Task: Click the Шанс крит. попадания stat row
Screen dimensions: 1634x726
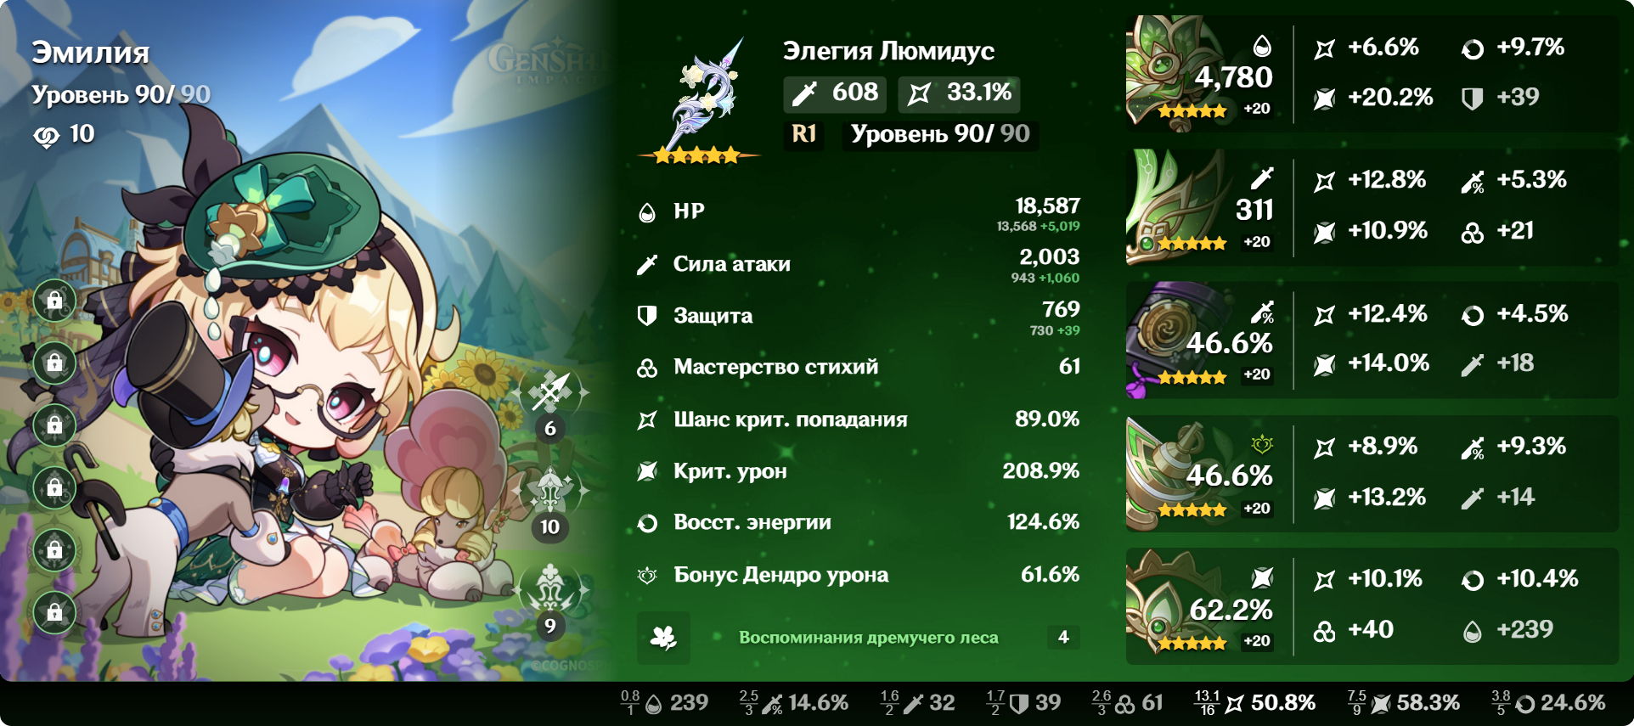Action: click(859, 419)
